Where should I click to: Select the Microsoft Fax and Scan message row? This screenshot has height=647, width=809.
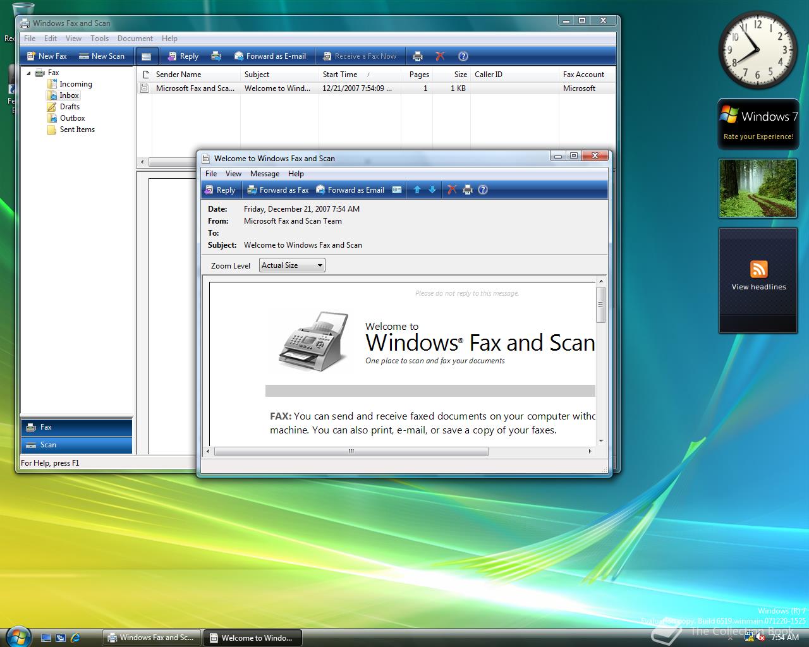(x=375, y=88)
